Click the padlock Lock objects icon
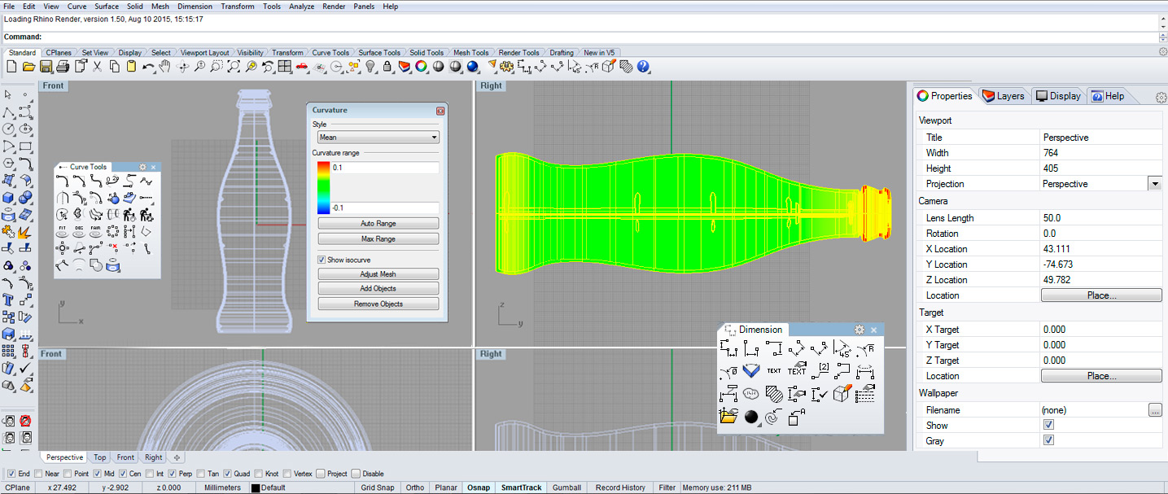Image resolution: width=1168 pixels, height=494 pixels. point(387,67)
